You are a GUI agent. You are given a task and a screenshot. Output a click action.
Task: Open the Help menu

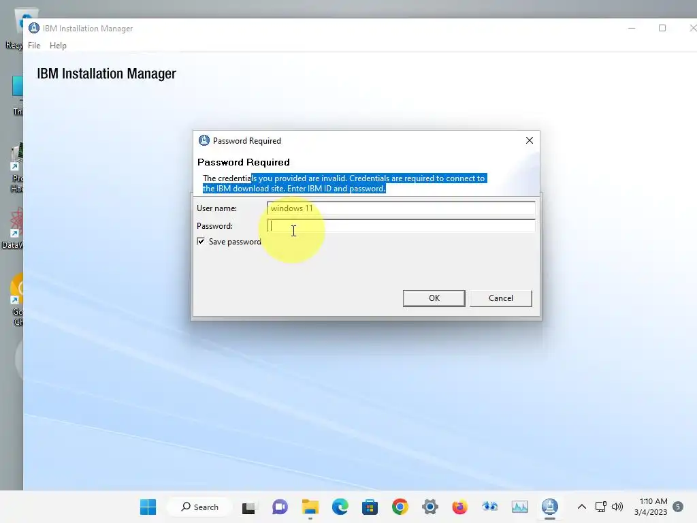(58, 46)
